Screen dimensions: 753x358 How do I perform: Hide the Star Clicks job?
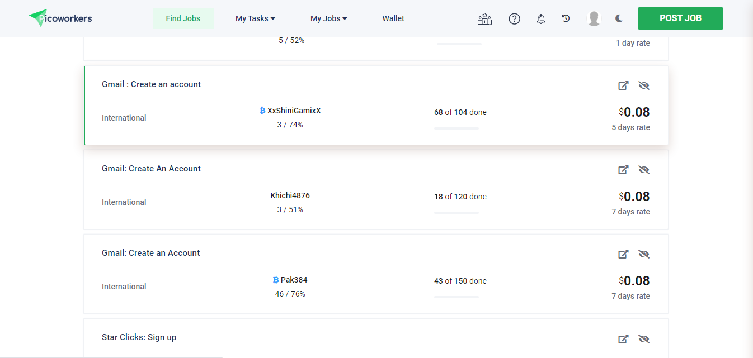point(644,339)
